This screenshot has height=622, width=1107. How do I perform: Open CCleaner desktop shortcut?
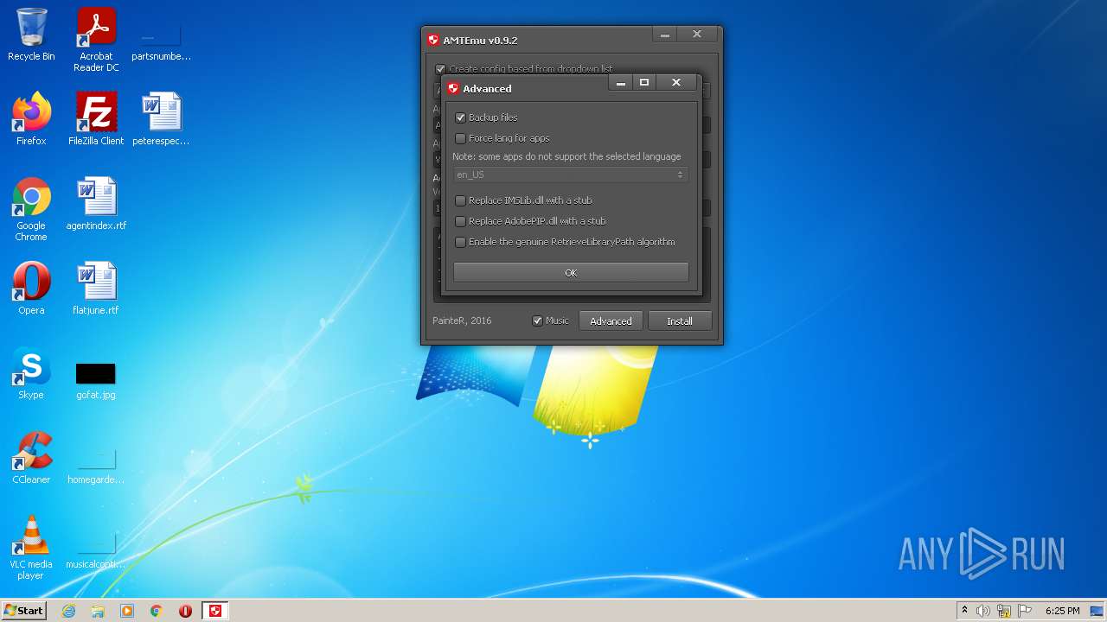(x=31, y=457)
